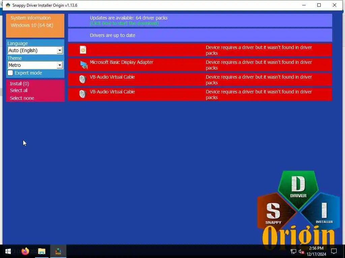Close the Snappy Driver Installer window
The height and width of the screenshot is (258, 345).
(335, 5)
